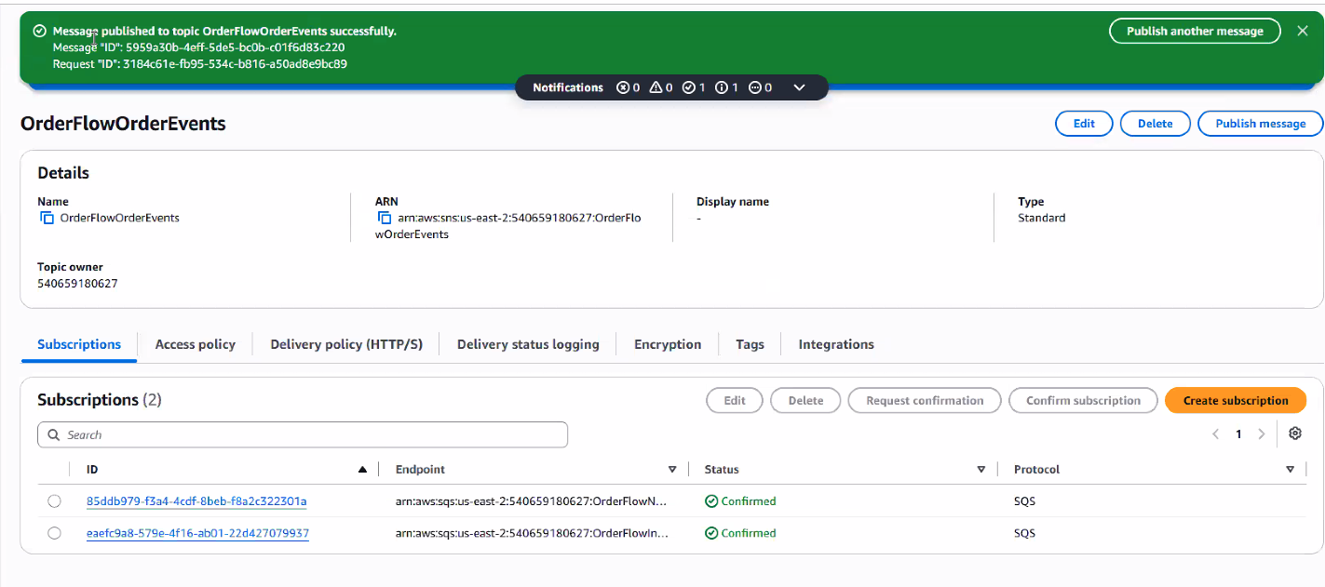Viewport: 1325px width, 587px height.
Task: Go to next page of subscriptions
Action: 1262,434
